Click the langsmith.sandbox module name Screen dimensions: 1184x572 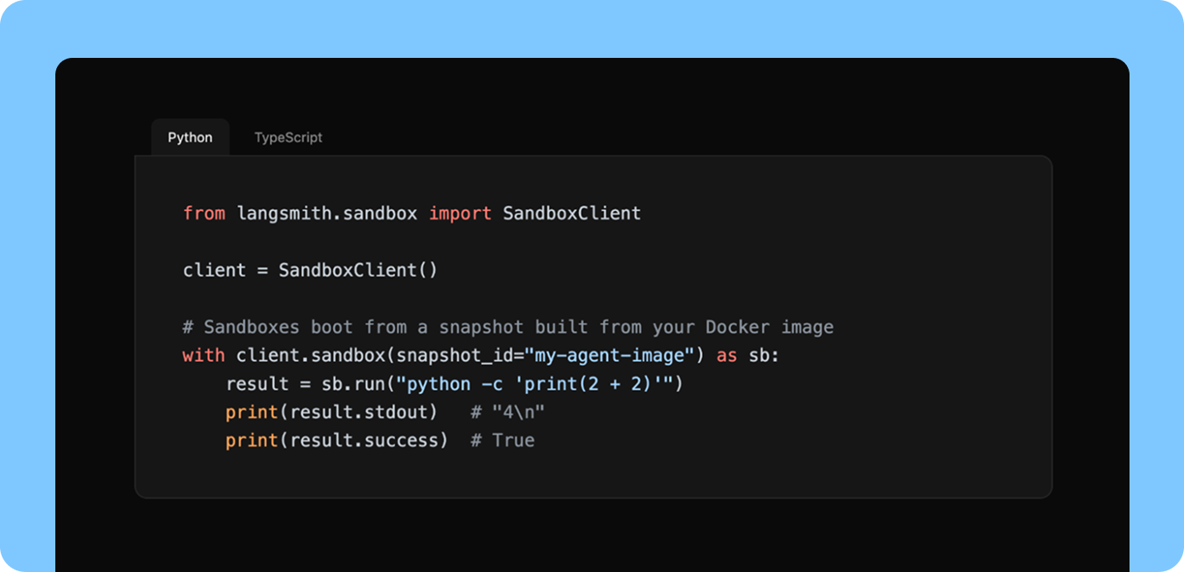click(x=327, y=213)
